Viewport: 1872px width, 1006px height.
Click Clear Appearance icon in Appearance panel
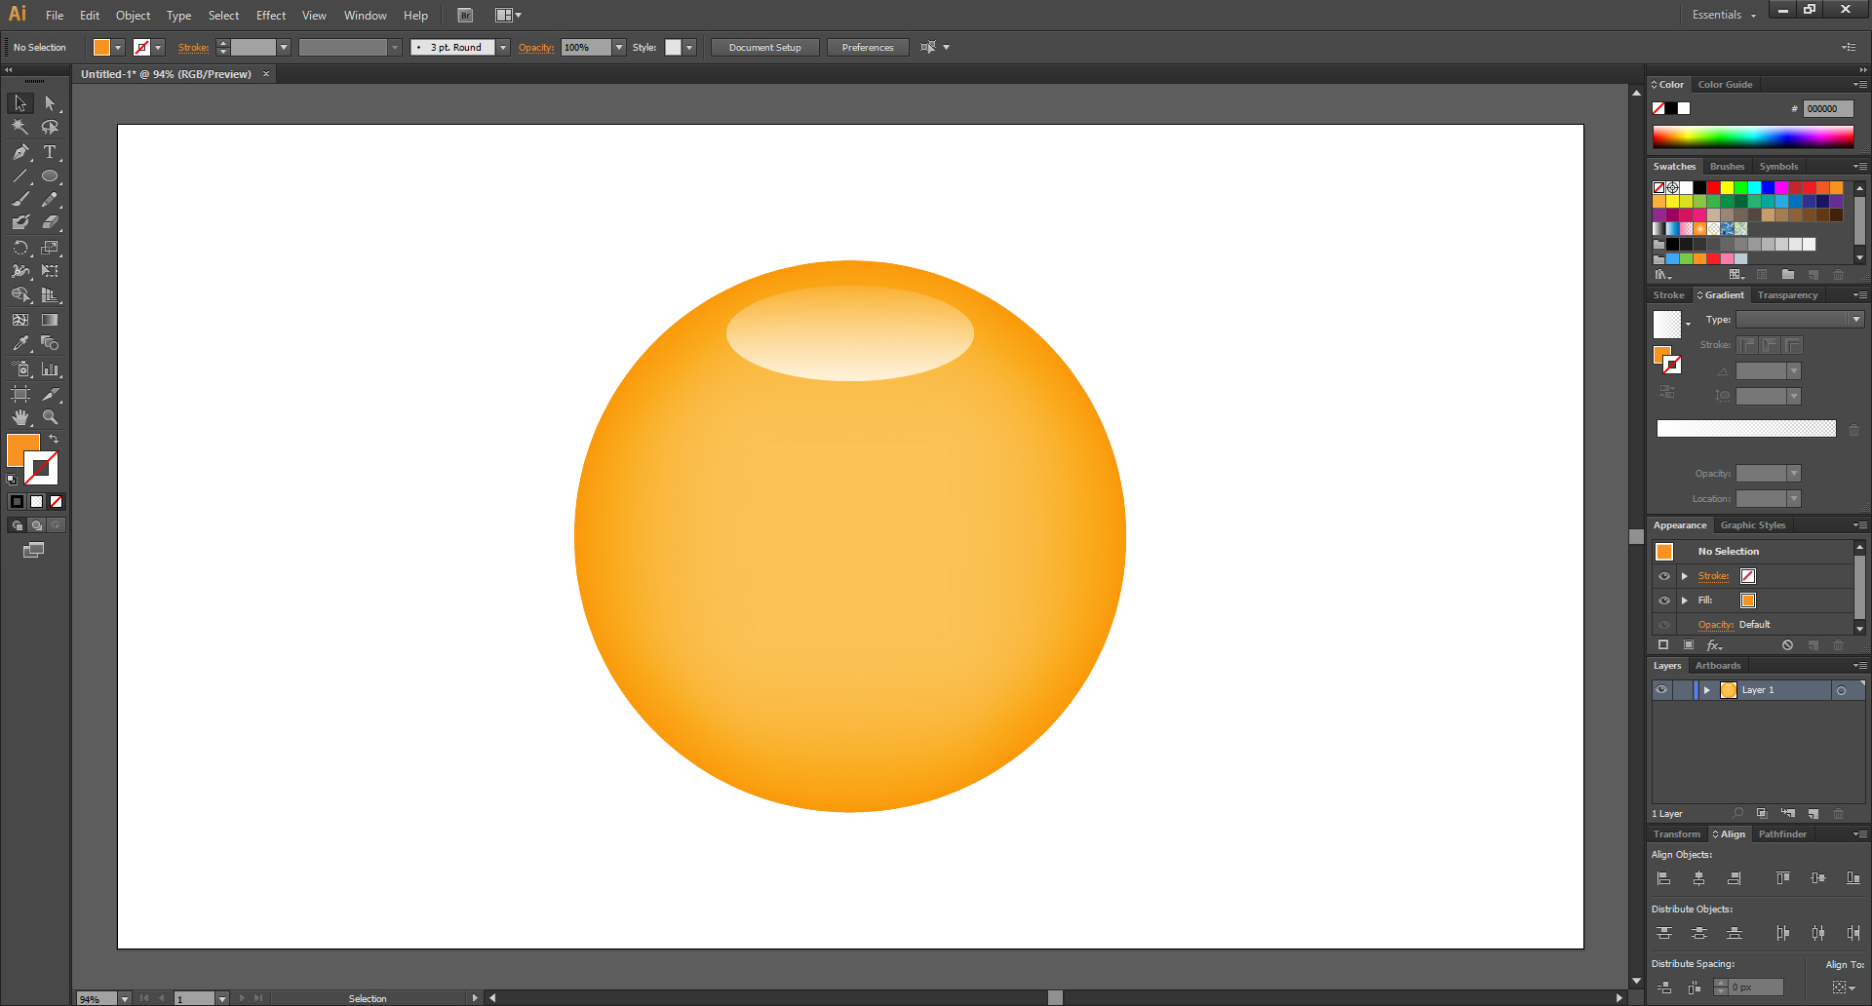tap(1787, 645)
